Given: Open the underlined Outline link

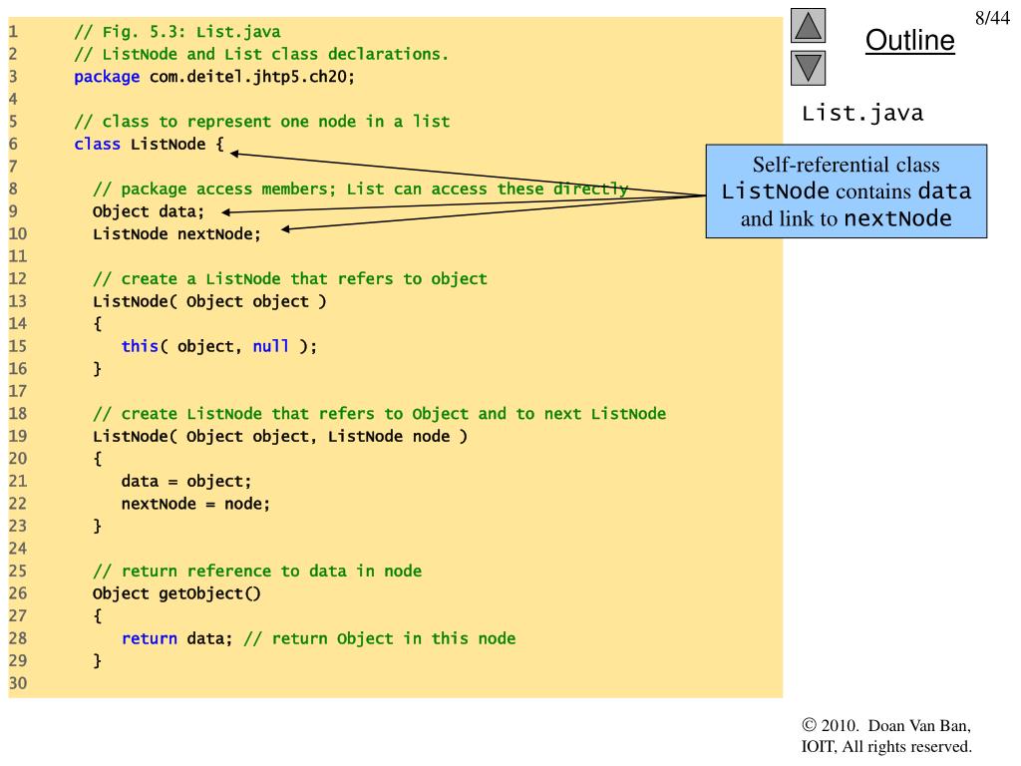Looking at the screenshot, I should pos(909,40).
